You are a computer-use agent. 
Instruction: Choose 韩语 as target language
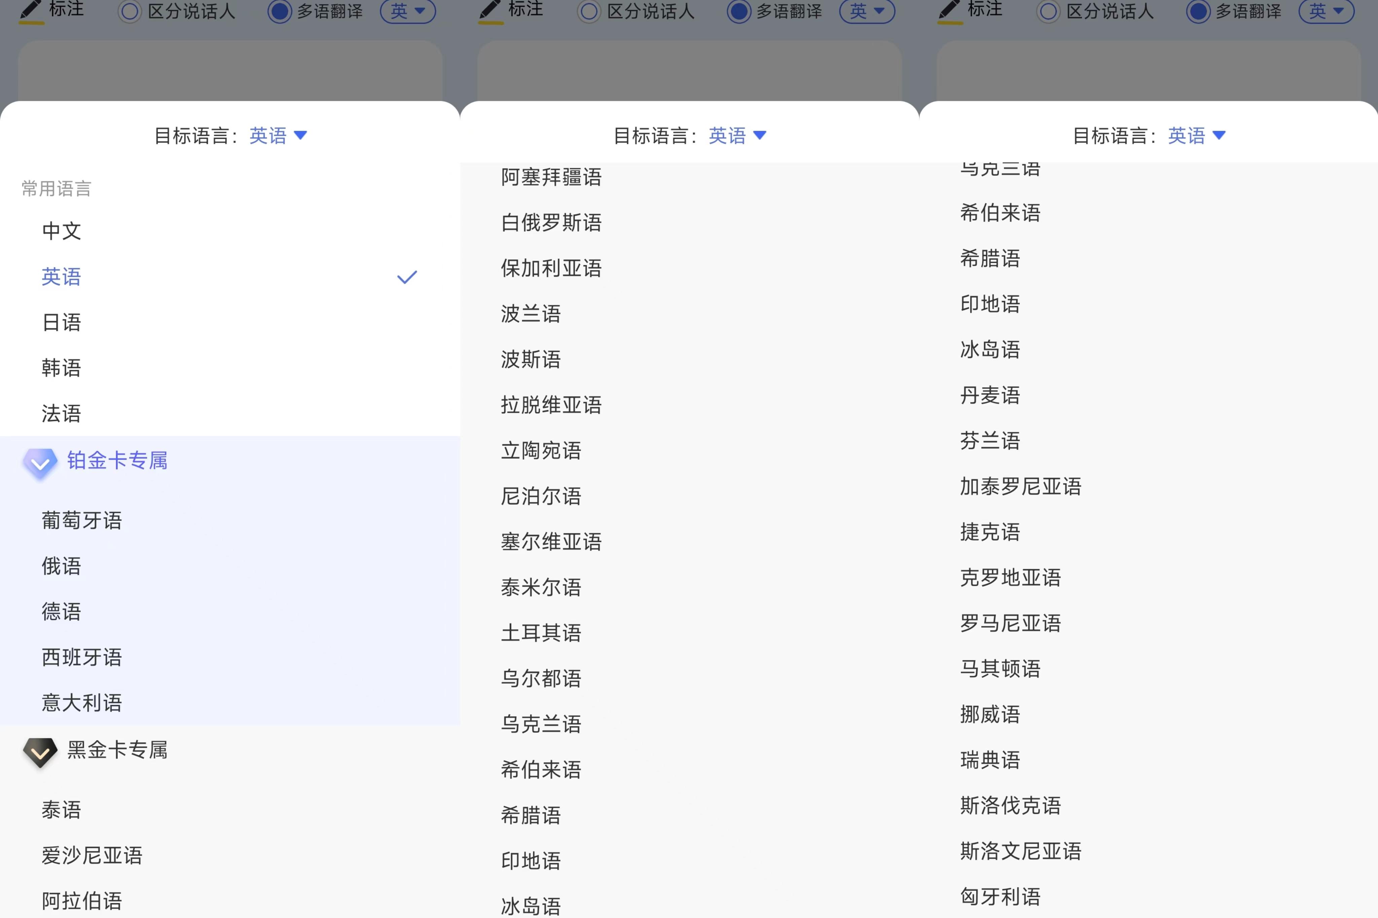pos(62,368)
